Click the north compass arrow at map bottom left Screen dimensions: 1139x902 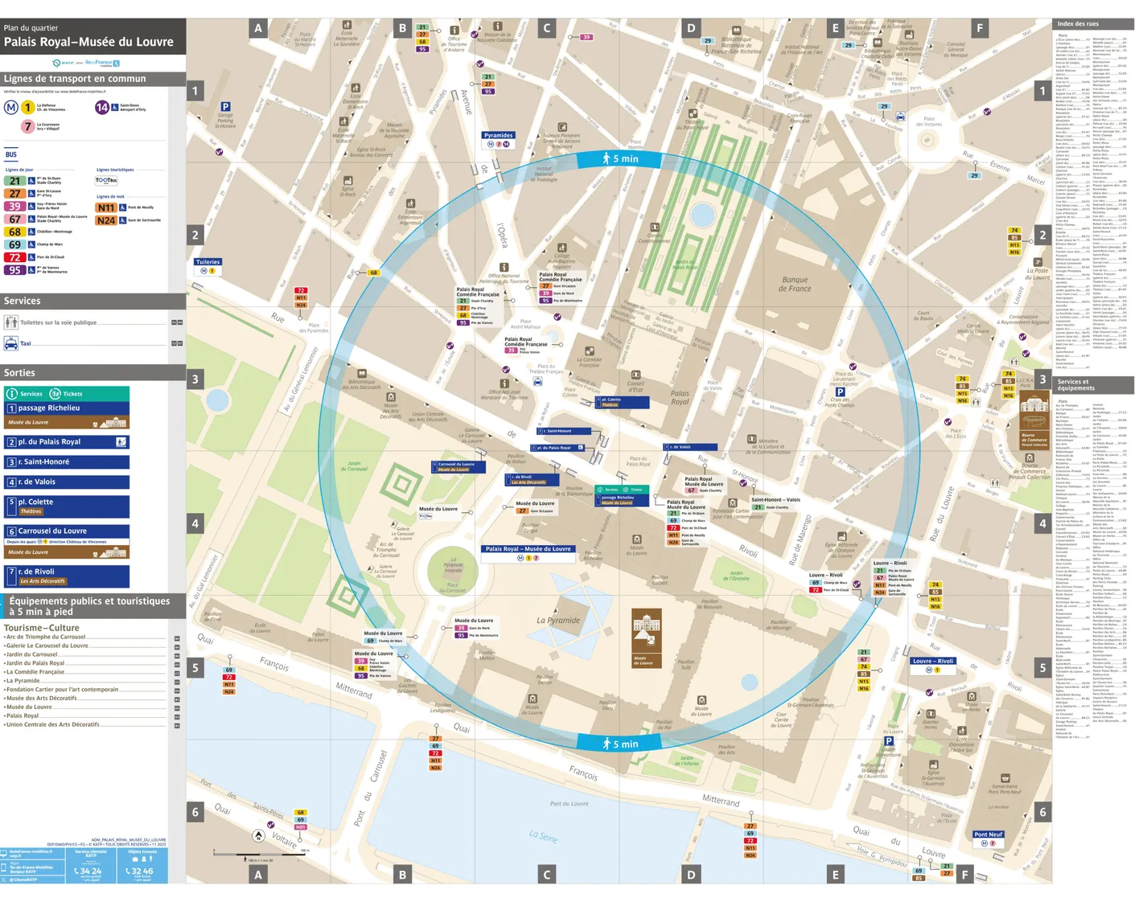pyautogui.click(x=258, y=836)
